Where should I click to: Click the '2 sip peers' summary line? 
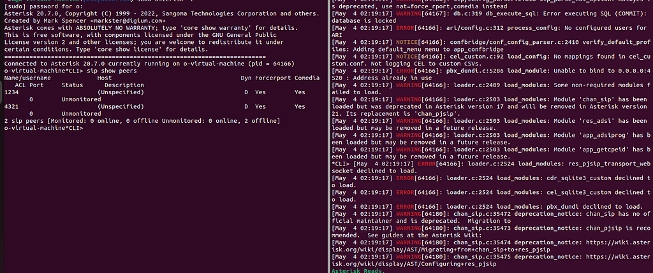pos(142,120)
